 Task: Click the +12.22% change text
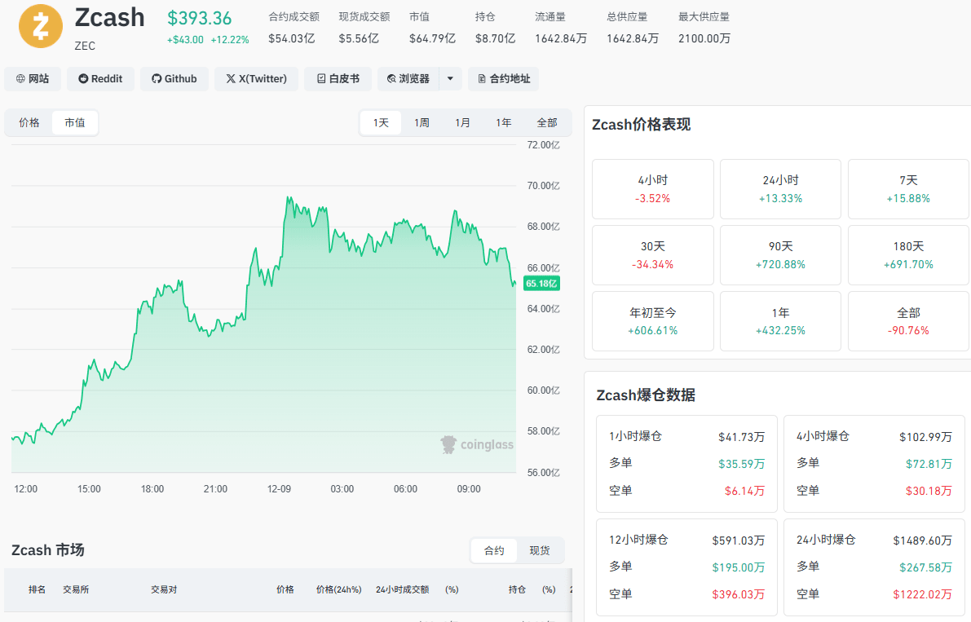pos(230,40)
